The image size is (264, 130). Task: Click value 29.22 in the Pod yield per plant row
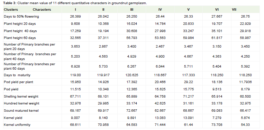(189, 82)
